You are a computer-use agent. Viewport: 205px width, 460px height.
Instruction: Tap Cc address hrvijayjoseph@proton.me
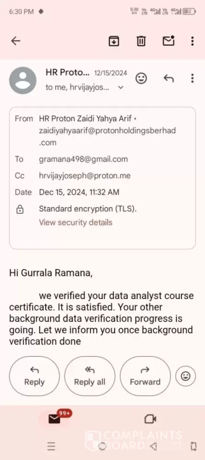[85, 176]
